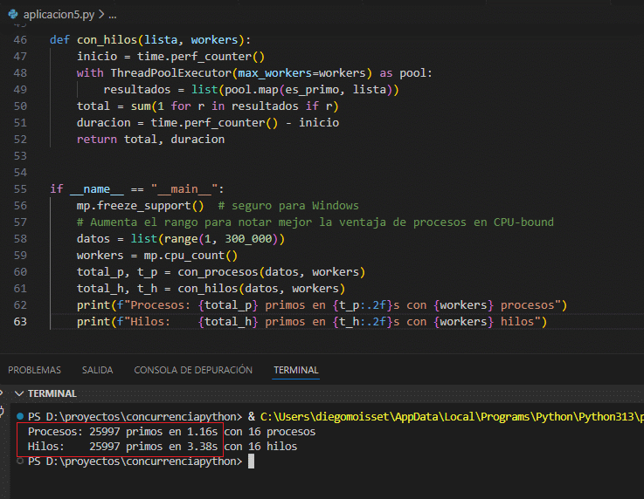This screenshot has width=644, height=499.
Task: Expand the breadcrumb ellipsis symbol list
Action: [x=112, y=15]
